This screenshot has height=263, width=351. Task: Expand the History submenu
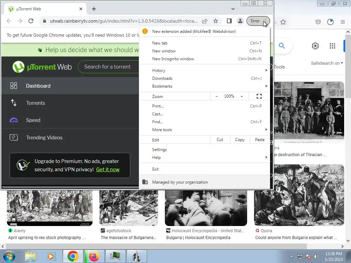pos(205,71)
